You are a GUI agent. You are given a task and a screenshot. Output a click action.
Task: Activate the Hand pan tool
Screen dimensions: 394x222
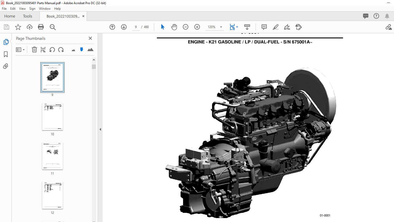pos(174,27)
